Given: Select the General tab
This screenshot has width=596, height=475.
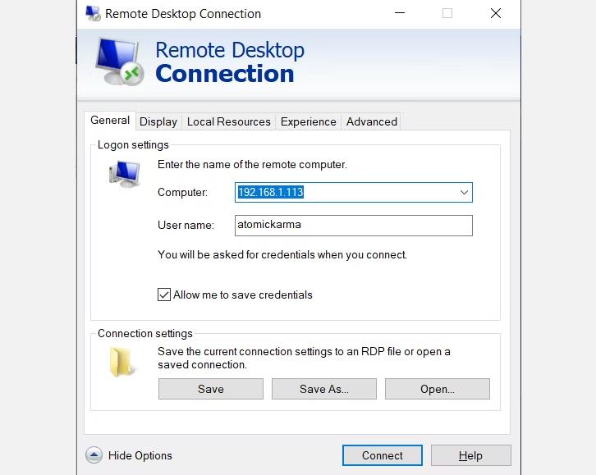Looking at the screenshot, I should 110,121.
